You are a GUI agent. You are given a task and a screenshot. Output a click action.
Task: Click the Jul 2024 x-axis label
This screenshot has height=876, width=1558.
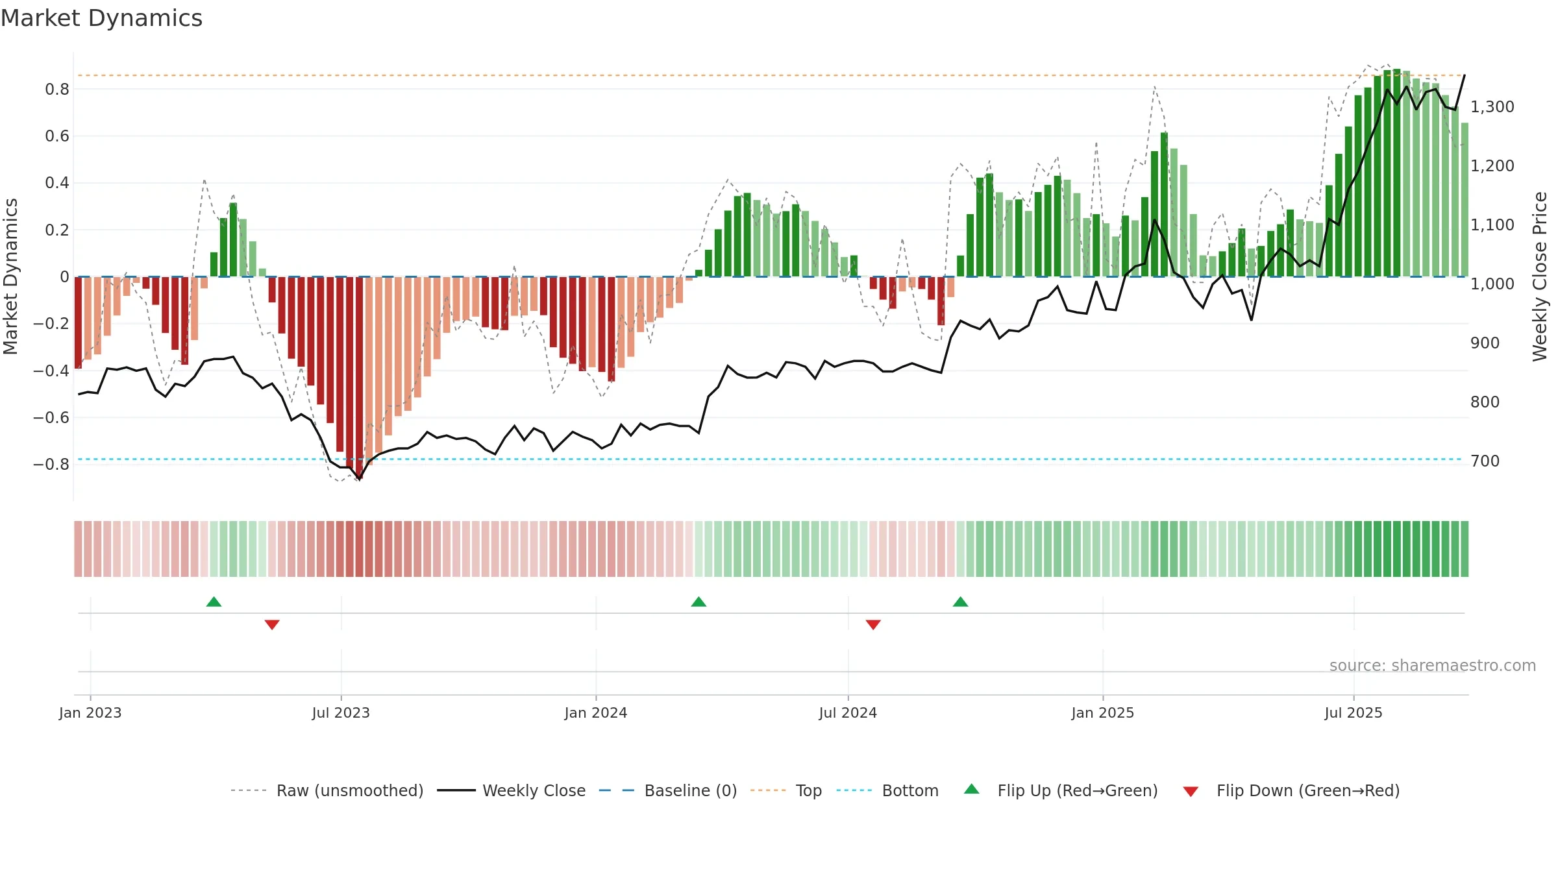coord(848,712)
